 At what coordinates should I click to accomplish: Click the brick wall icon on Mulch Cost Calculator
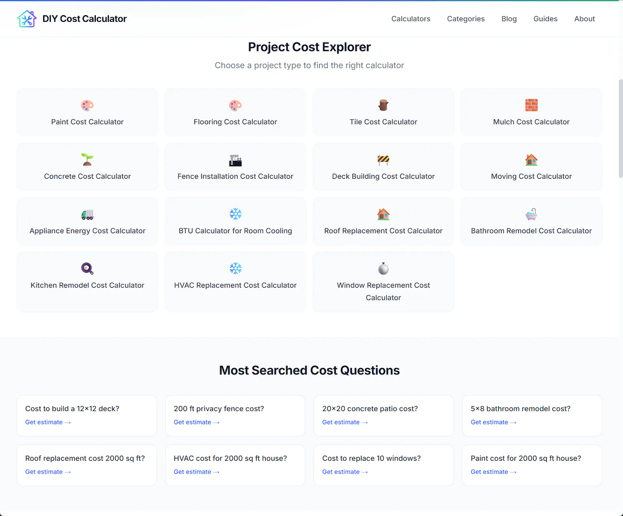pyautogui.click(x=531, y=105)
